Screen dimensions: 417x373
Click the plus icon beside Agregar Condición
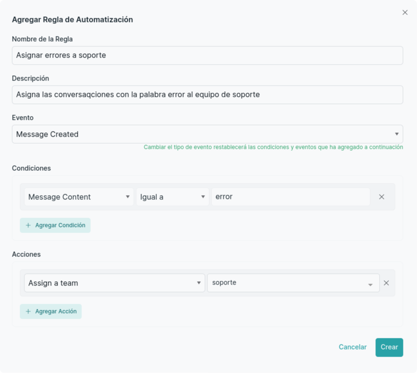click(x=28, y=225)
